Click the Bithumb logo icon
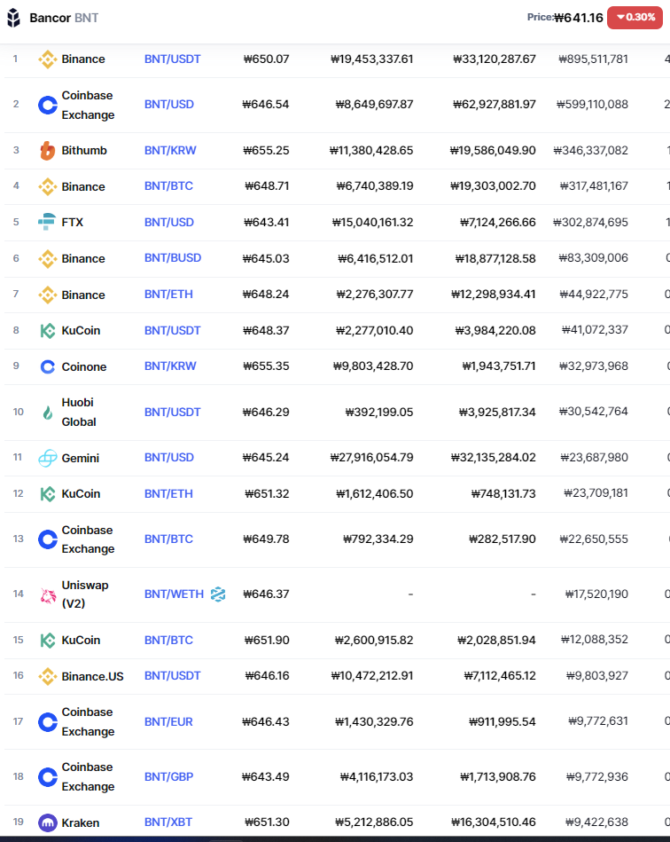Viewport: 670px width, 842px height. [x=48, y=150]
